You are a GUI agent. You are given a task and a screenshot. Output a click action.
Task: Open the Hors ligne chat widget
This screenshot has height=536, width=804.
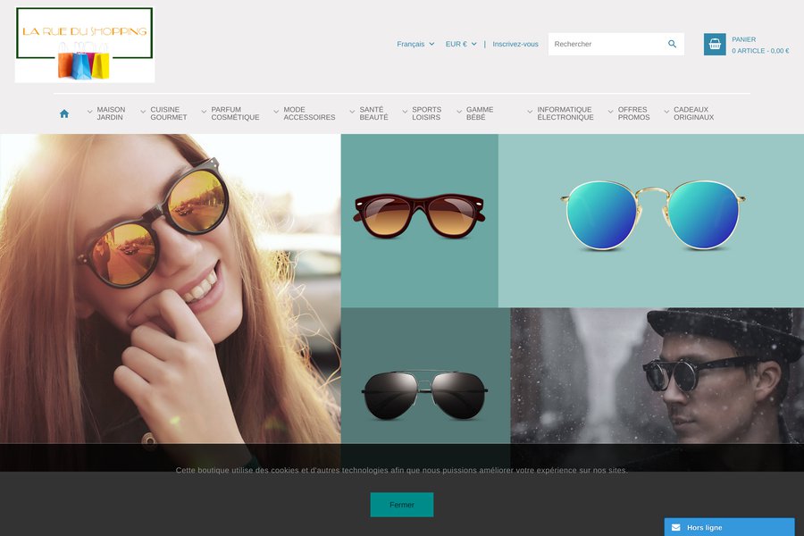tap(729, 527)
